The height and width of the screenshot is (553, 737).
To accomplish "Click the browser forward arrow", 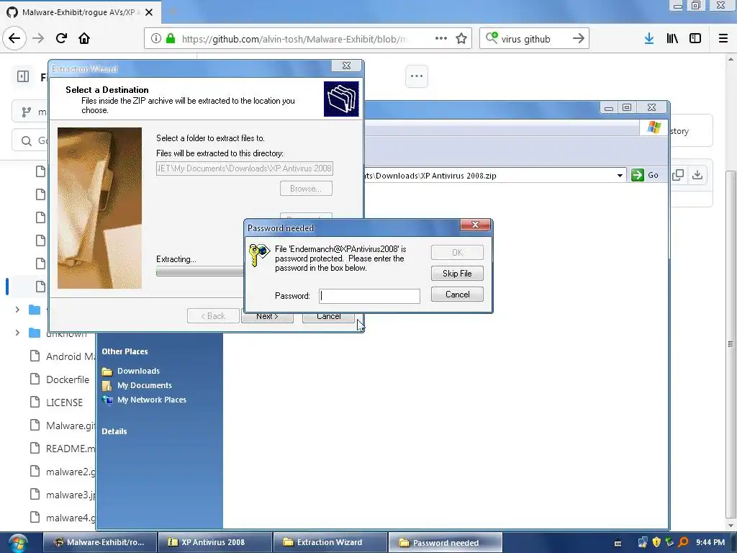I will point(38,38).
